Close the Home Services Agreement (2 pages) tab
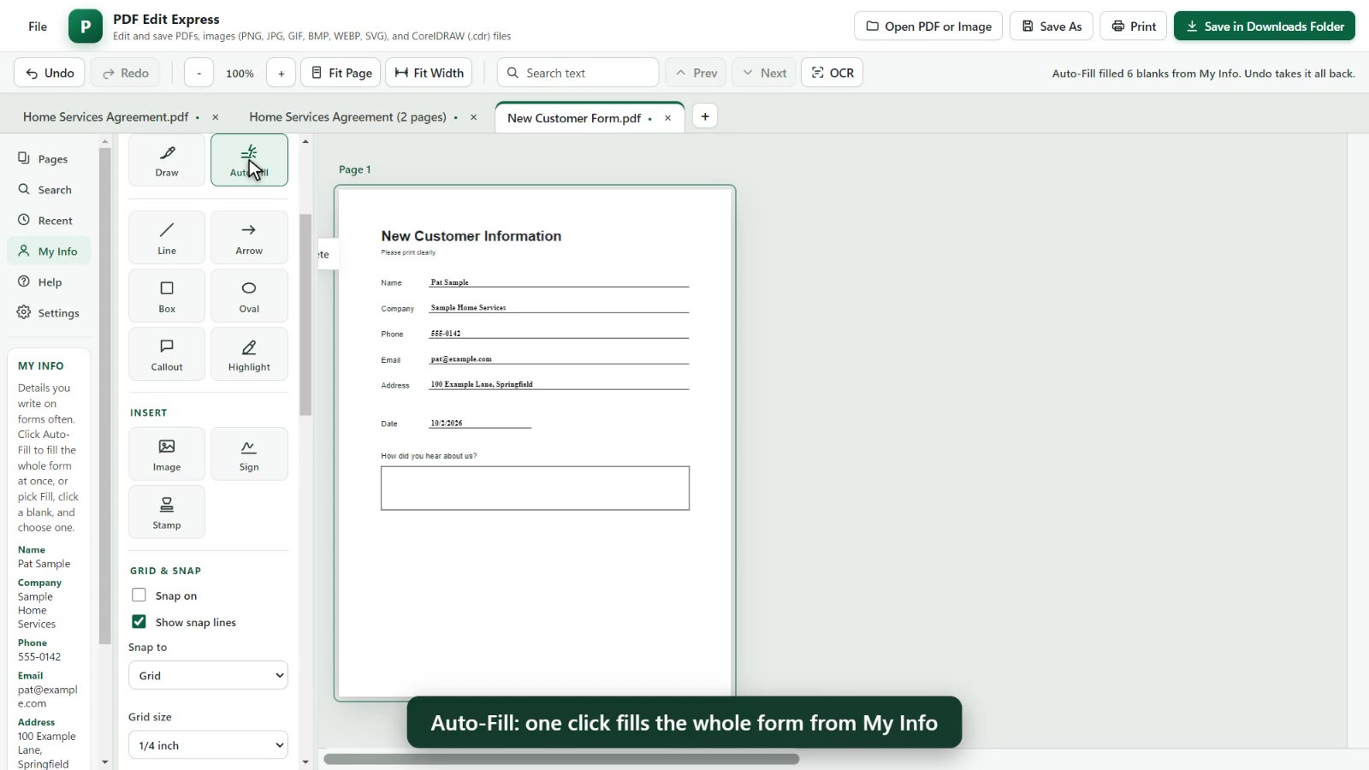Image resolution: width=1369 pixels, height=770 pixels. (473, 117)
